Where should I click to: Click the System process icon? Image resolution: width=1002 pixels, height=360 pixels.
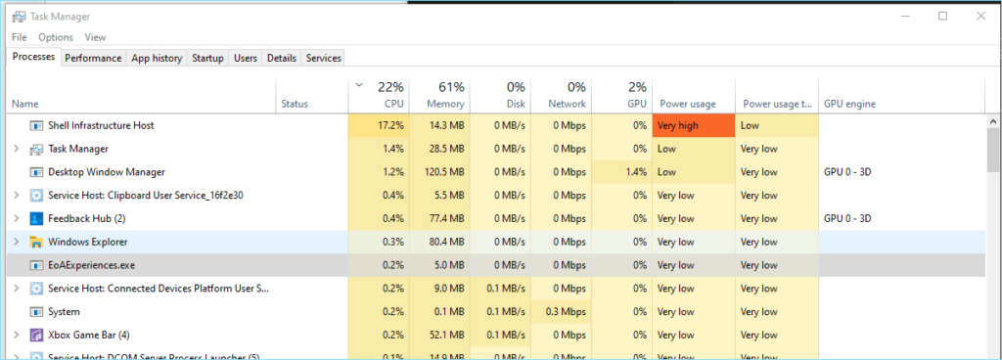[x=36, y=312]
